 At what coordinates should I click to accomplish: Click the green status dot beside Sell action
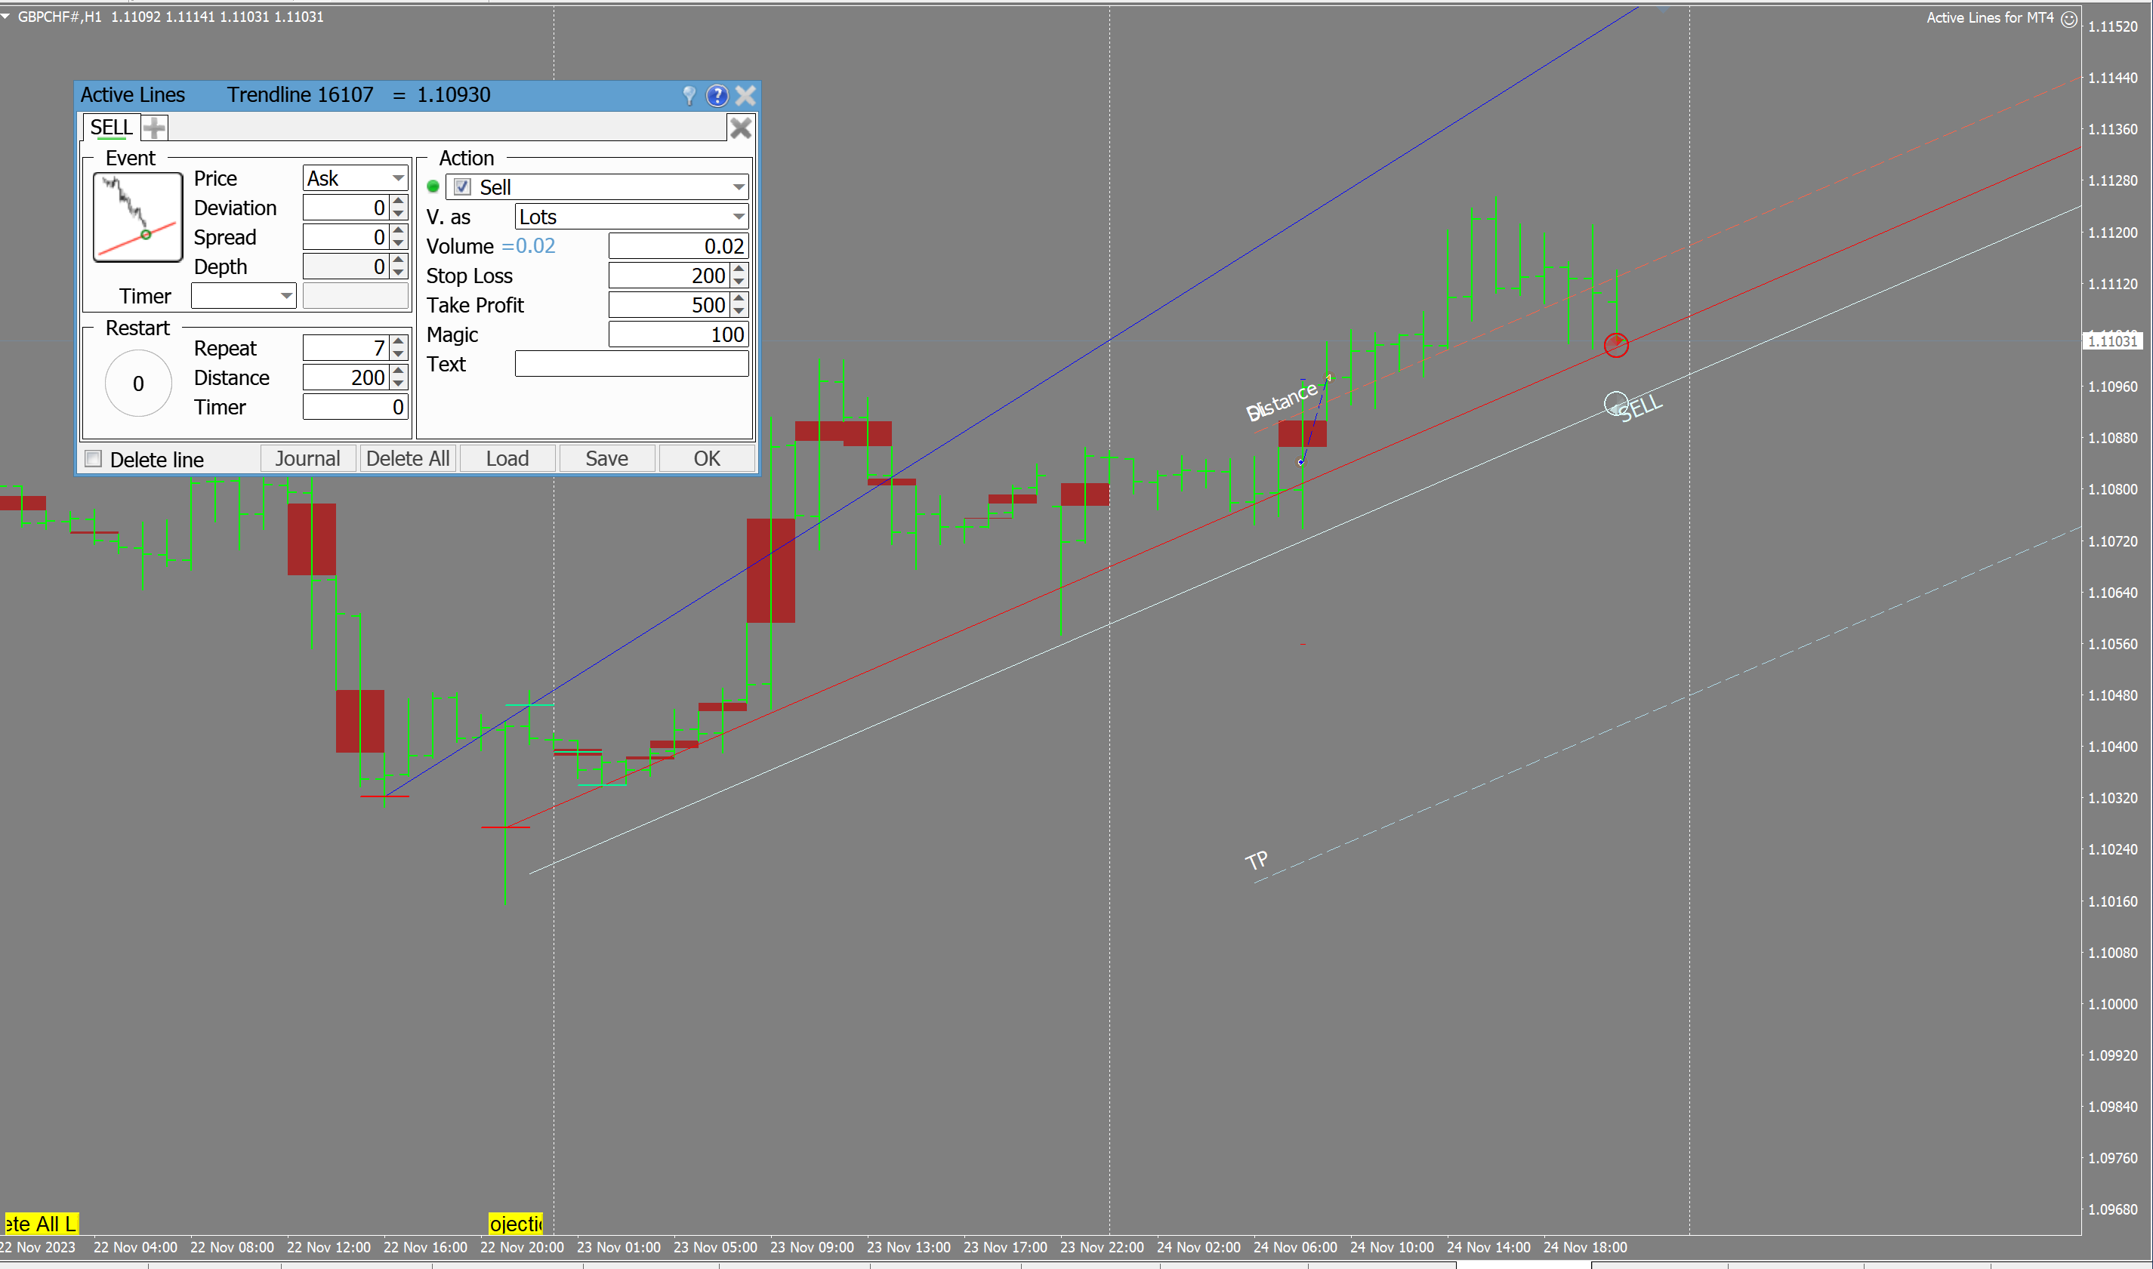pyautogui.click(x=433, y=186)
